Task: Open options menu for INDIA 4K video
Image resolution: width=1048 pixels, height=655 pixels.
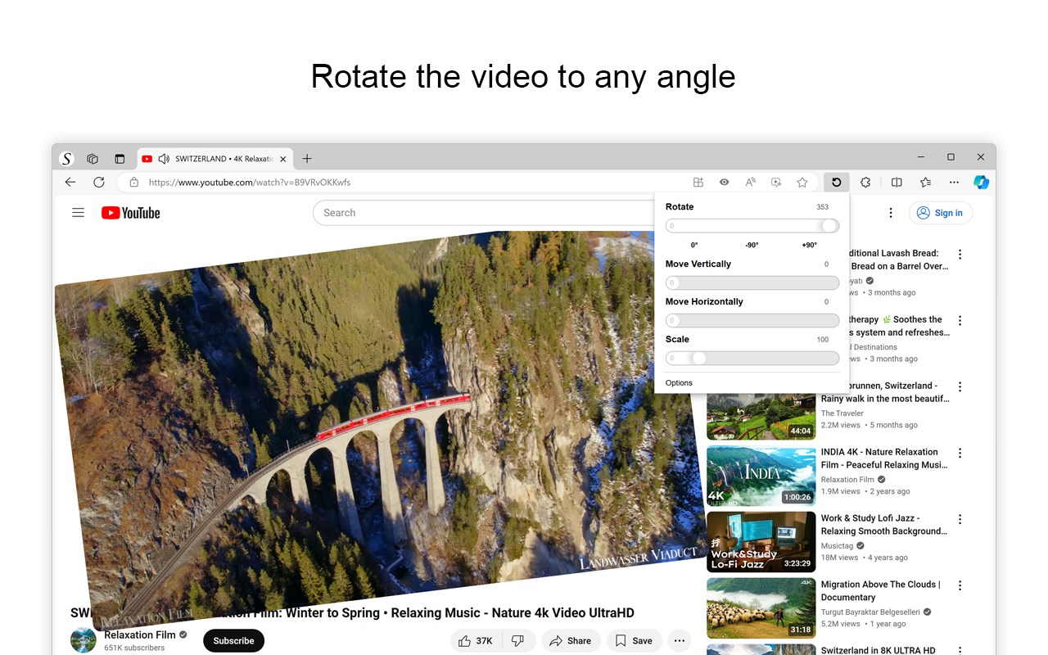Action: (x=960, y=454)
